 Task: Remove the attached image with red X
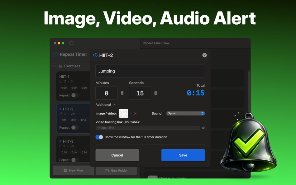[x=135, y=113]
